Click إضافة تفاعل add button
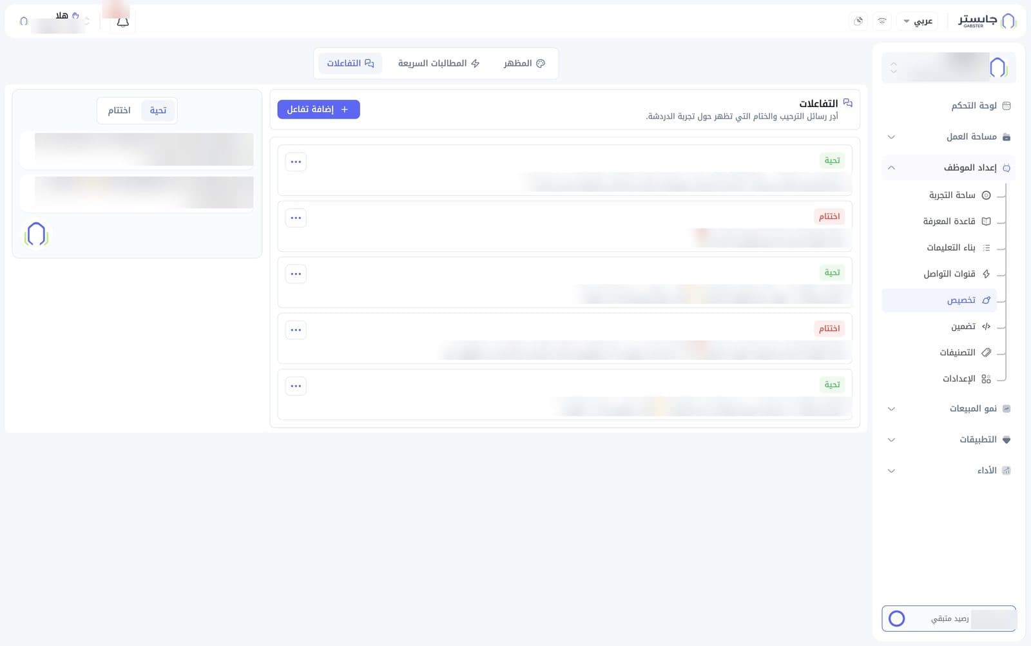 pos(318,109)
